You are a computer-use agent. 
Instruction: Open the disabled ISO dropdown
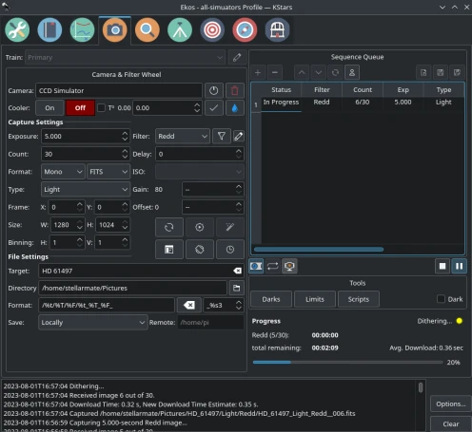[x=200, y=172]
